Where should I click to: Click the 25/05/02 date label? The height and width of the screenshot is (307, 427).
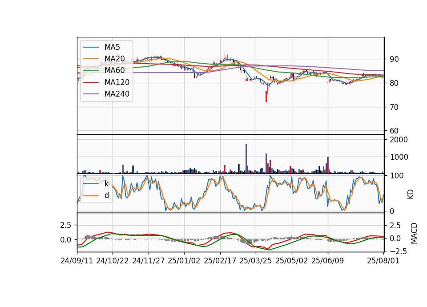292,261
